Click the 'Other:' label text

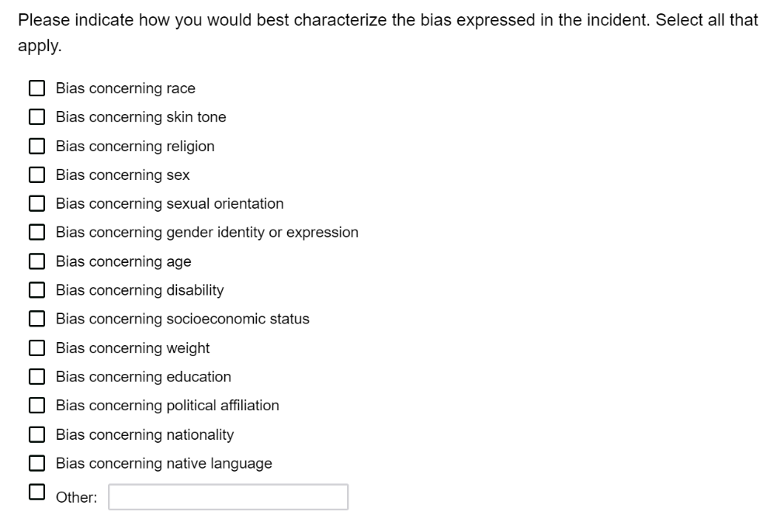point(76,498)
